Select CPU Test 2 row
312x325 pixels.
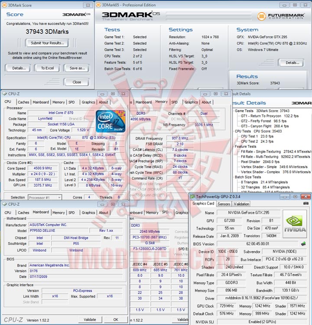click(x=257, y=141)
